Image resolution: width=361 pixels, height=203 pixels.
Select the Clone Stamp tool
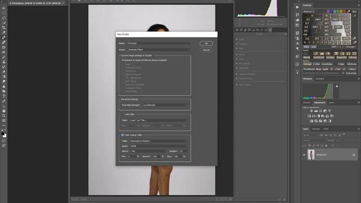4,62
